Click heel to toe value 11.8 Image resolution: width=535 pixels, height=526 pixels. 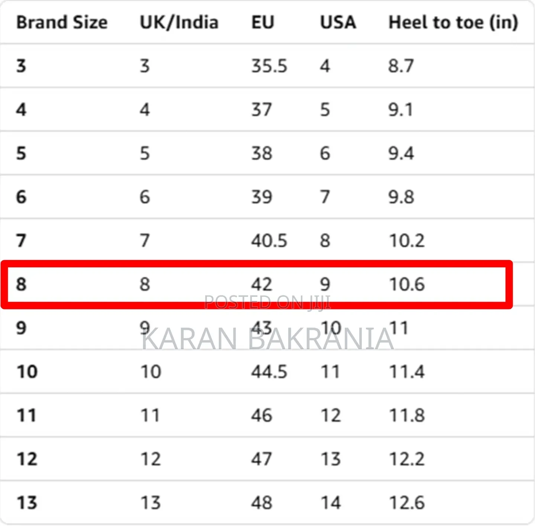click(x=406, y=415)
